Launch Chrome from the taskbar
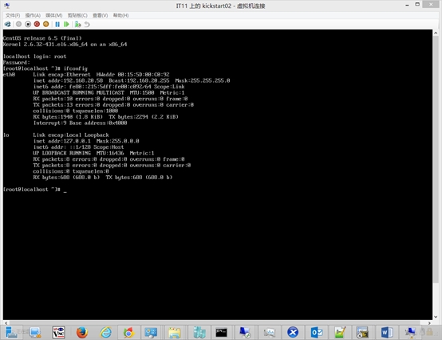This screenshot has width=442, height=340. [128, 333]
